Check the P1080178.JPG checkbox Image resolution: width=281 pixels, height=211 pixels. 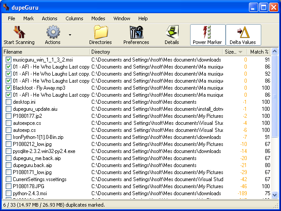coord(8,186)
